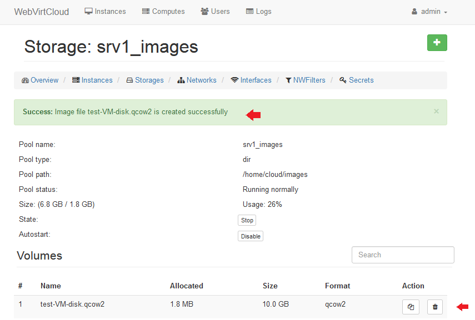Open Instances in top navigation bar

[105, 12]
